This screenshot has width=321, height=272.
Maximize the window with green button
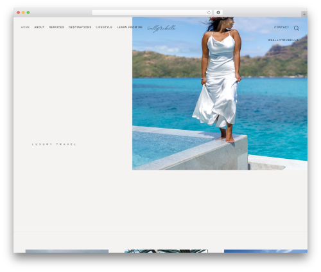pos(28,13)
